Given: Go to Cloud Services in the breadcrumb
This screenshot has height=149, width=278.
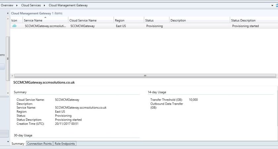Looking at the screenshot, I should (x=31, y=5).
